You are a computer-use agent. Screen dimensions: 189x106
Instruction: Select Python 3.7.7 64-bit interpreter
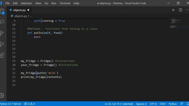coord(10,104)
